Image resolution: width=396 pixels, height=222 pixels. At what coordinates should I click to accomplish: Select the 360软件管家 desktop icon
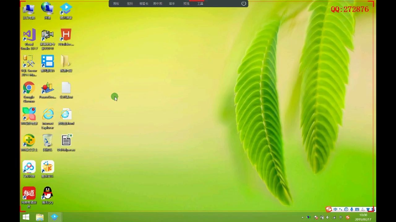pyautogui.click(x=29, y=117)
